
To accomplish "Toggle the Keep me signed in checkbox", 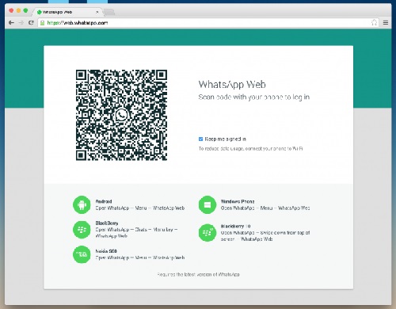I will click(200, 139).
